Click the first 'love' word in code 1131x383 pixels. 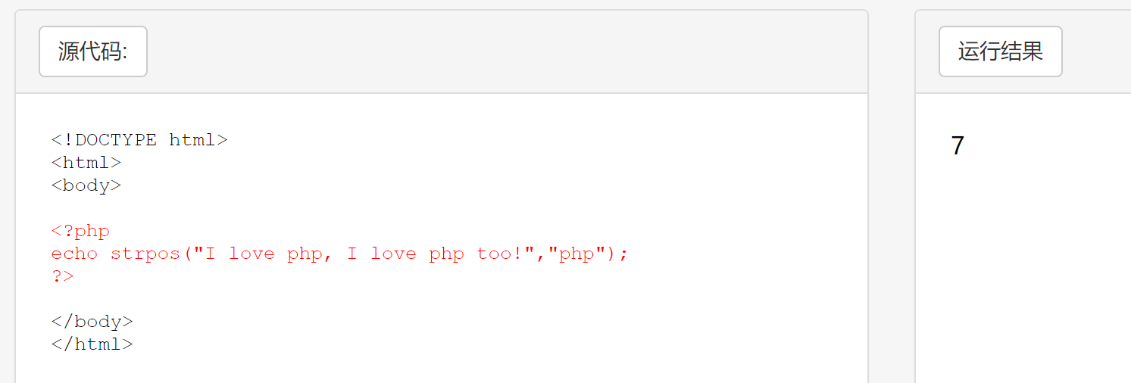252,254
